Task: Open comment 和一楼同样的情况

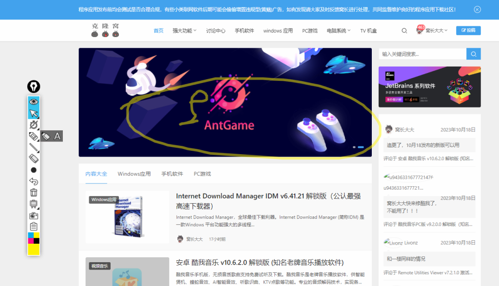Action: 429,259
